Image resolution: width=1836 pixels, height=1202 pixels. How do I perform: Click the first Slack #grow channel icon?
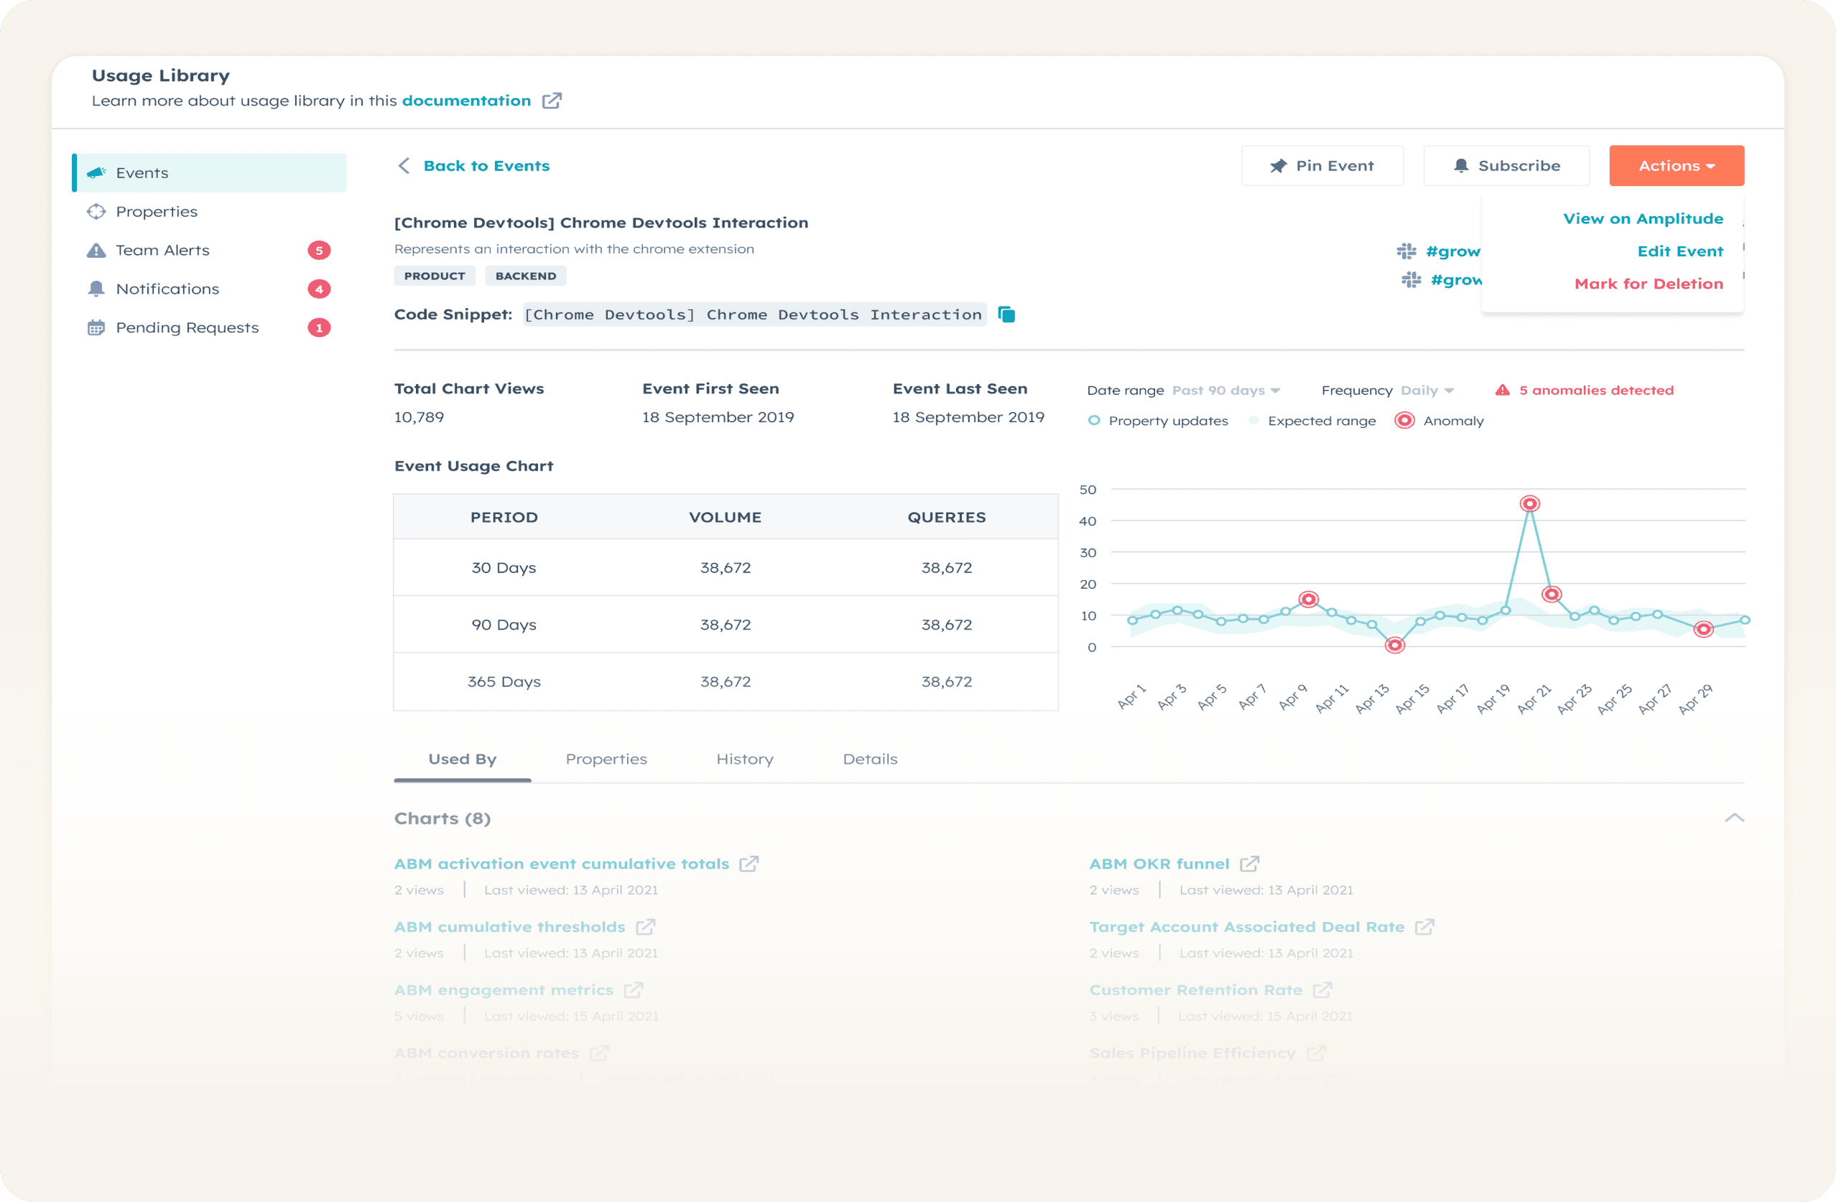pos(1406,251)
